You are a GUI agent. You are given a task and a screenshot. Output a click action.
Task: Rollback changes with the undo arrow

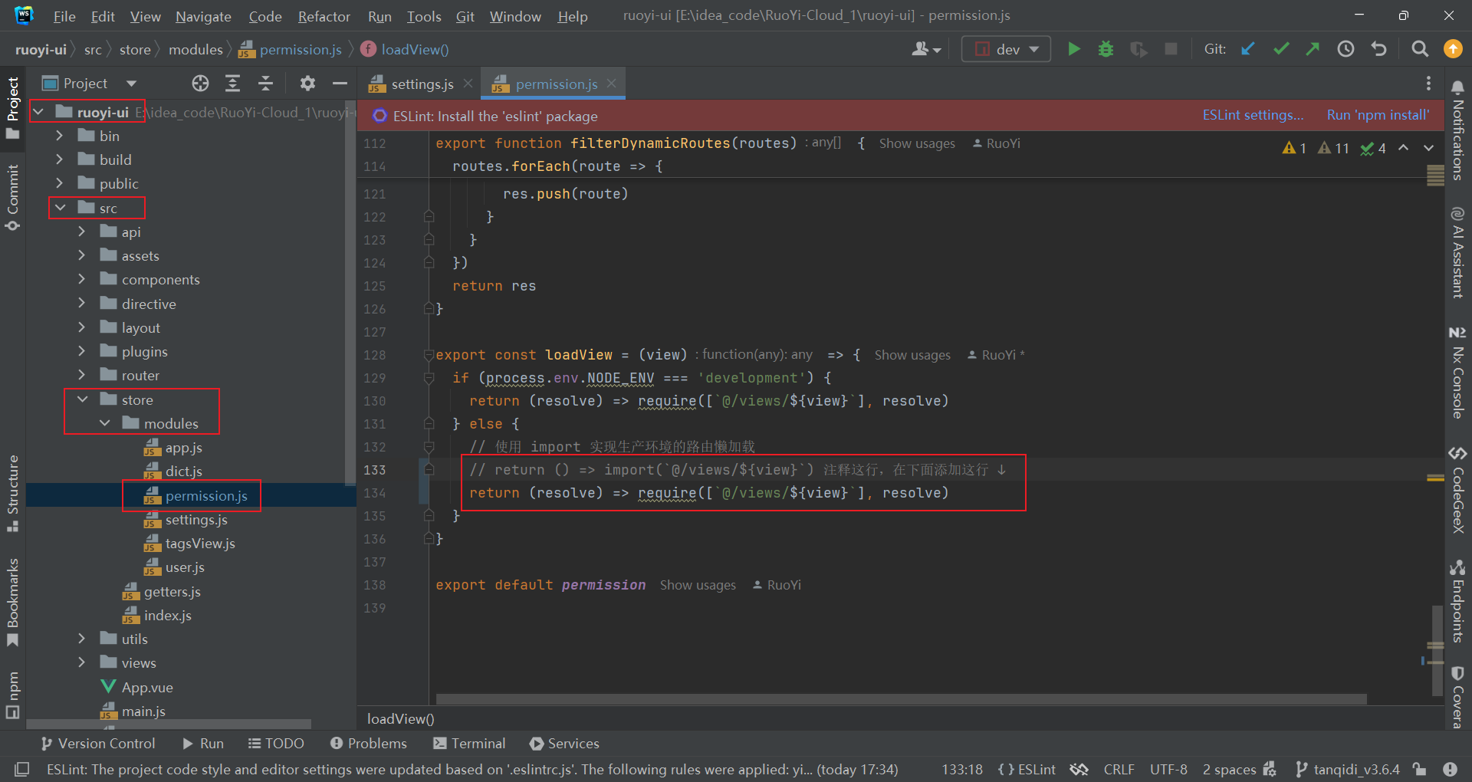point(1378,49)
